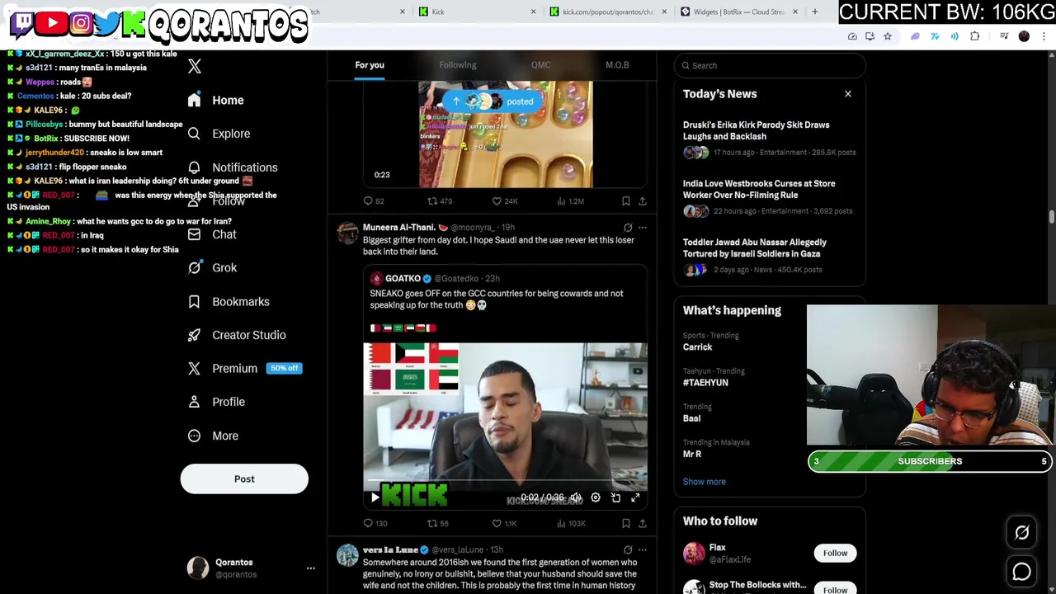
Task: Open India Love Westbrooks news story
Action: point(770,196)
